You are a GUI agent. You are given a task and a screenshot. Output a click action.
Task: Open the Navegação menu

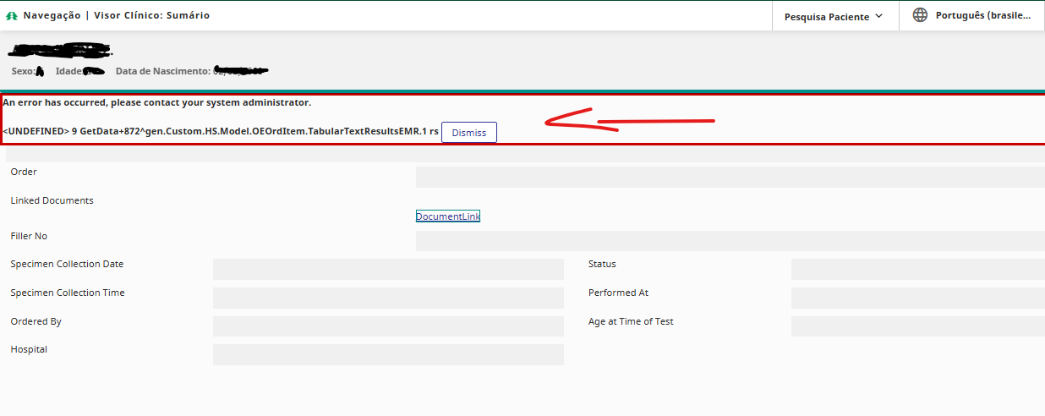pos(52,15)
